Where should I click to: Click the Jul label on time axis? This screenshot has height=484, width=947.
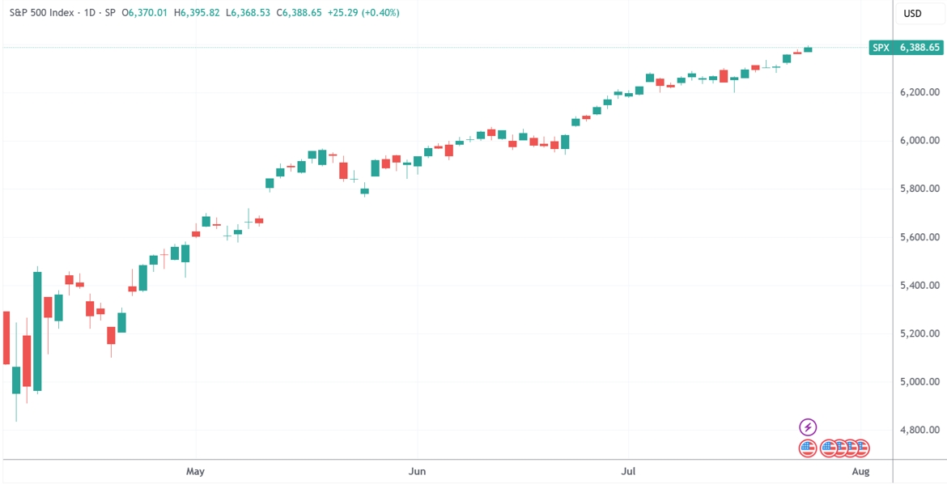click(629, 471)
